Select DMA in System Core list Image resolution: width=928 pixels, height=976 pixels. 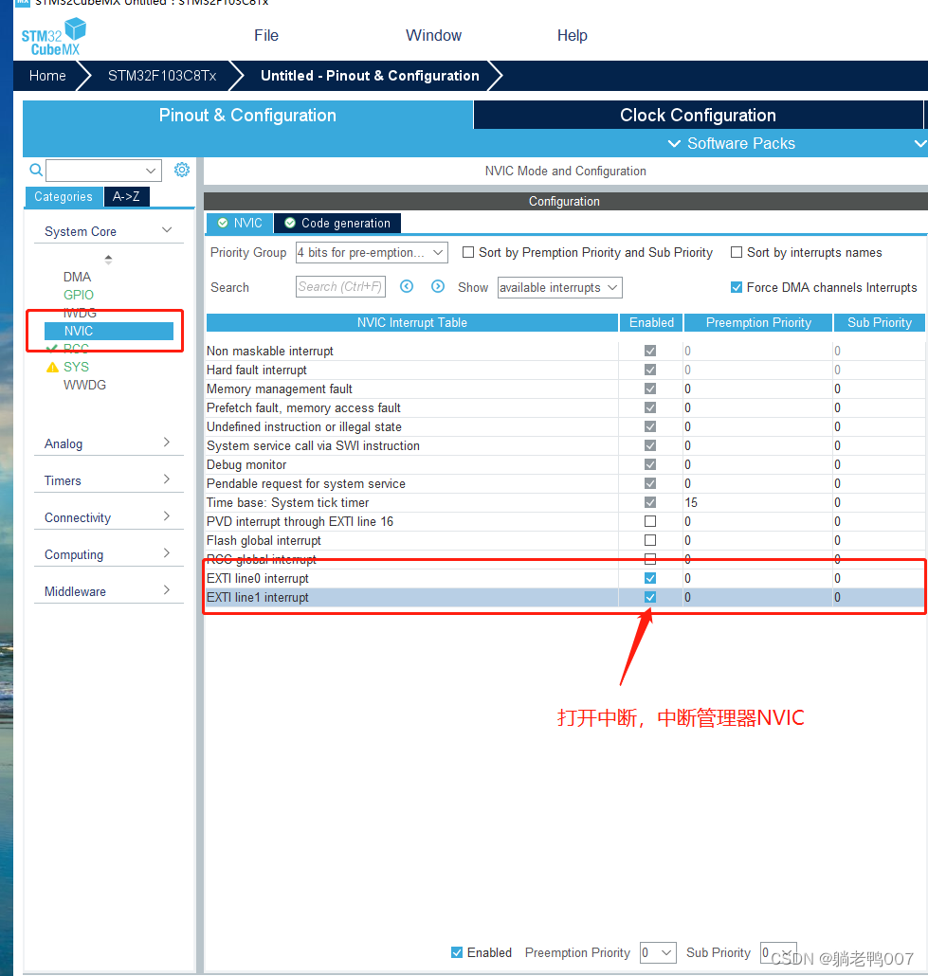[x=77, y=277]
